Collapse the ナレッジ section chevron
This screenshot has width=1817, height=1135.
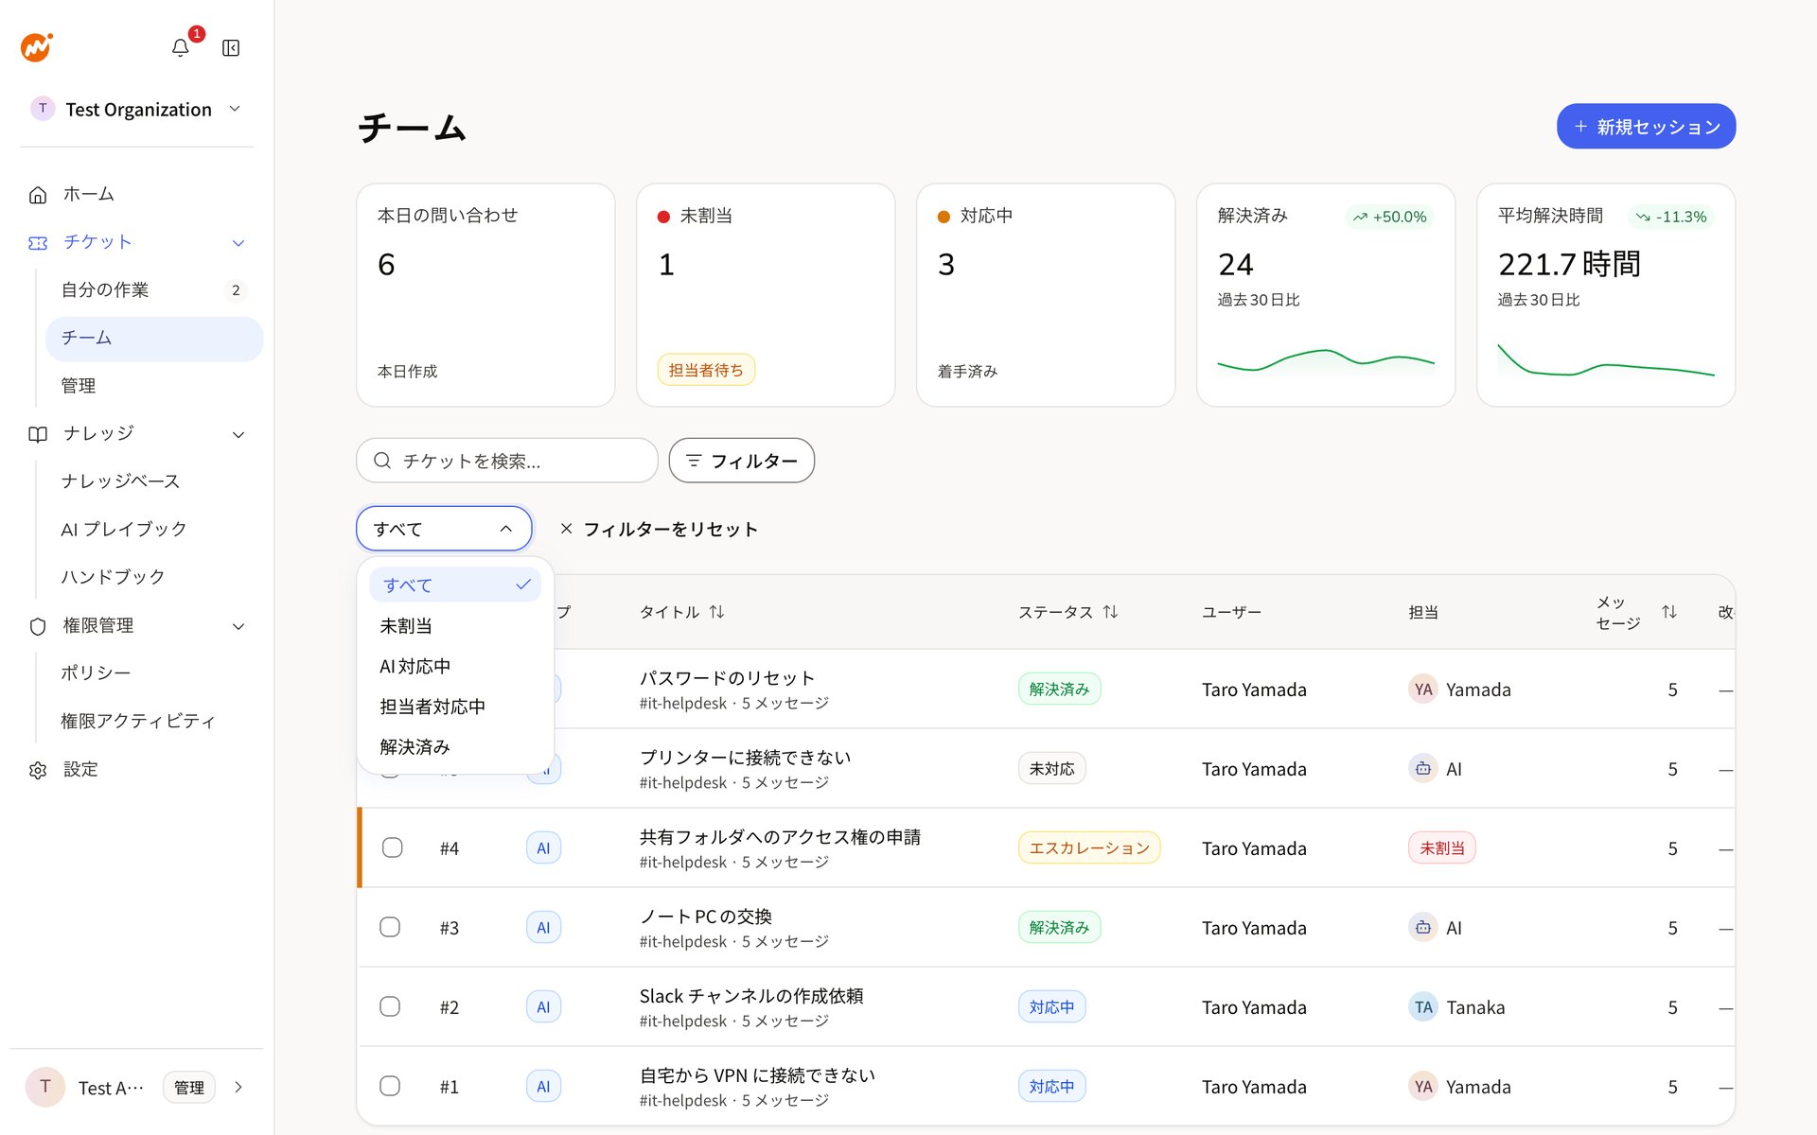tap(238, 435)
